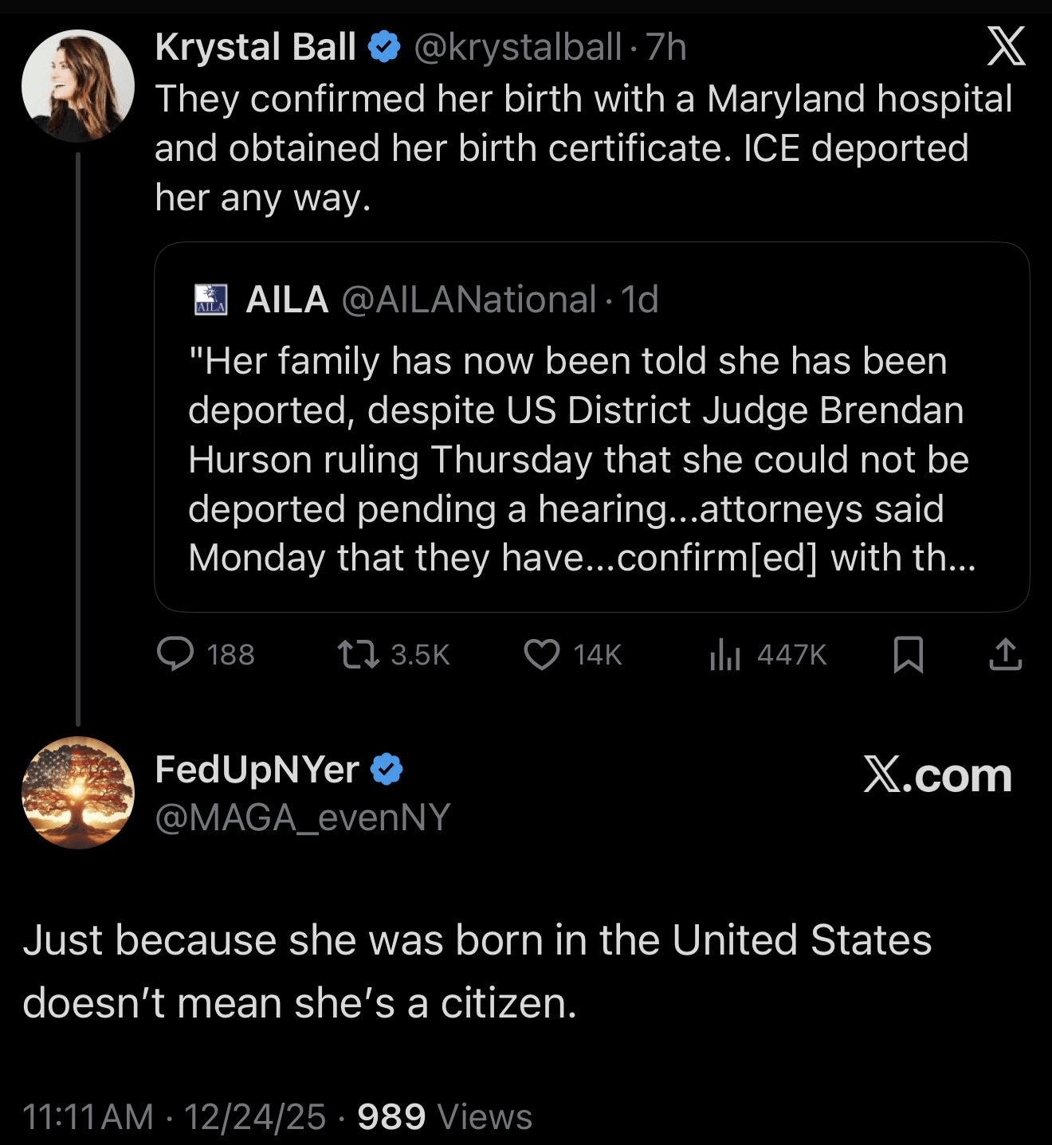This screenshot has height=1145, width=1052.
Task: Open view analytics bar-chart icon
Action: tap(725, 654)
